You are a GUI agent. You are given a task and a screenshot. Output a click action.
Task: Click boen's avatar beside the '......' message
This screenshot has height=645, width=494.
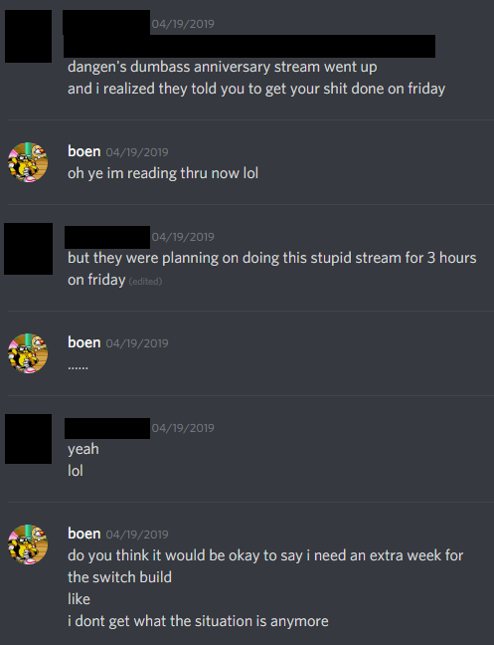tap(28, 353)
